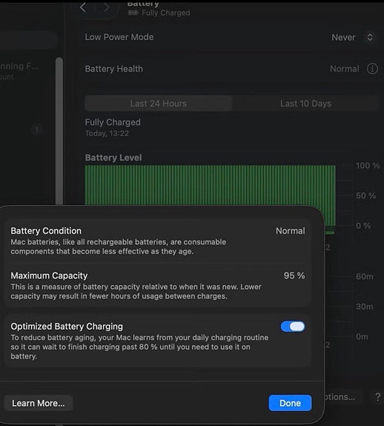Click the Maximum Capacity 95 % value
384x426 pixels.
(x=294, y=276)
